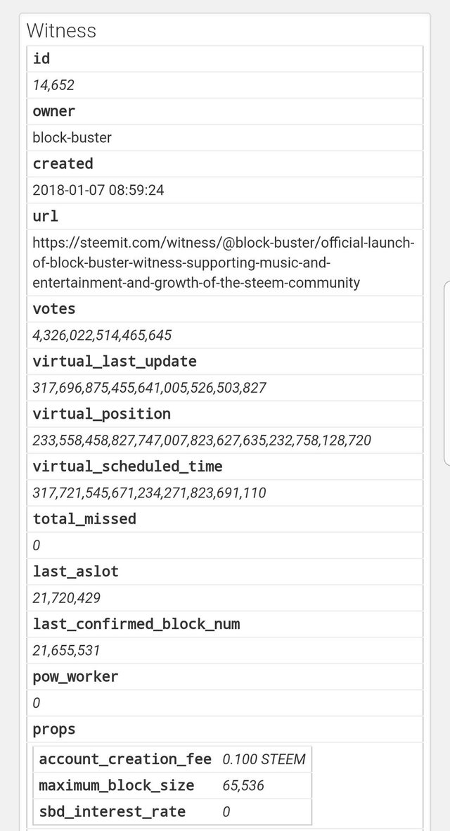Select the last_confirmed_block_num value 21,655,531
450x831 pixels.
point(66,651)
